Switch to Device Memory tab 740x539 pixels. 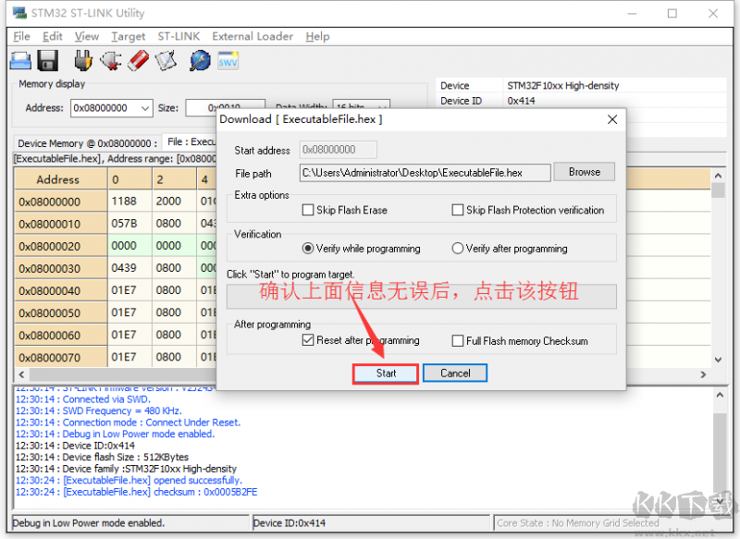click(86, 143)
